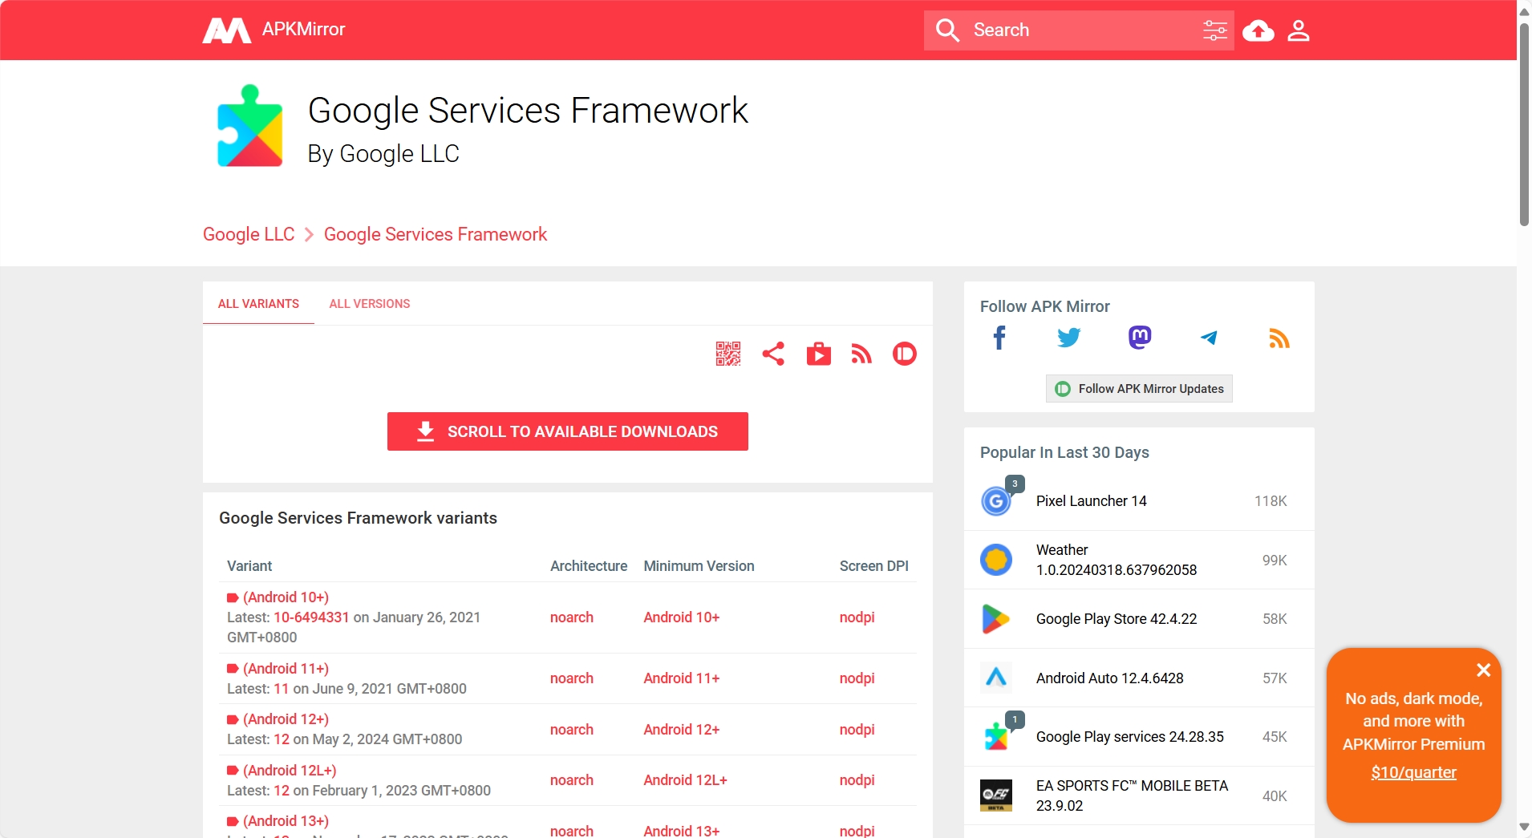Viewport: 1532px width, 838px height.
Task: Click nodpi in Android 11+ row
Action: click(x=857, y=678)
